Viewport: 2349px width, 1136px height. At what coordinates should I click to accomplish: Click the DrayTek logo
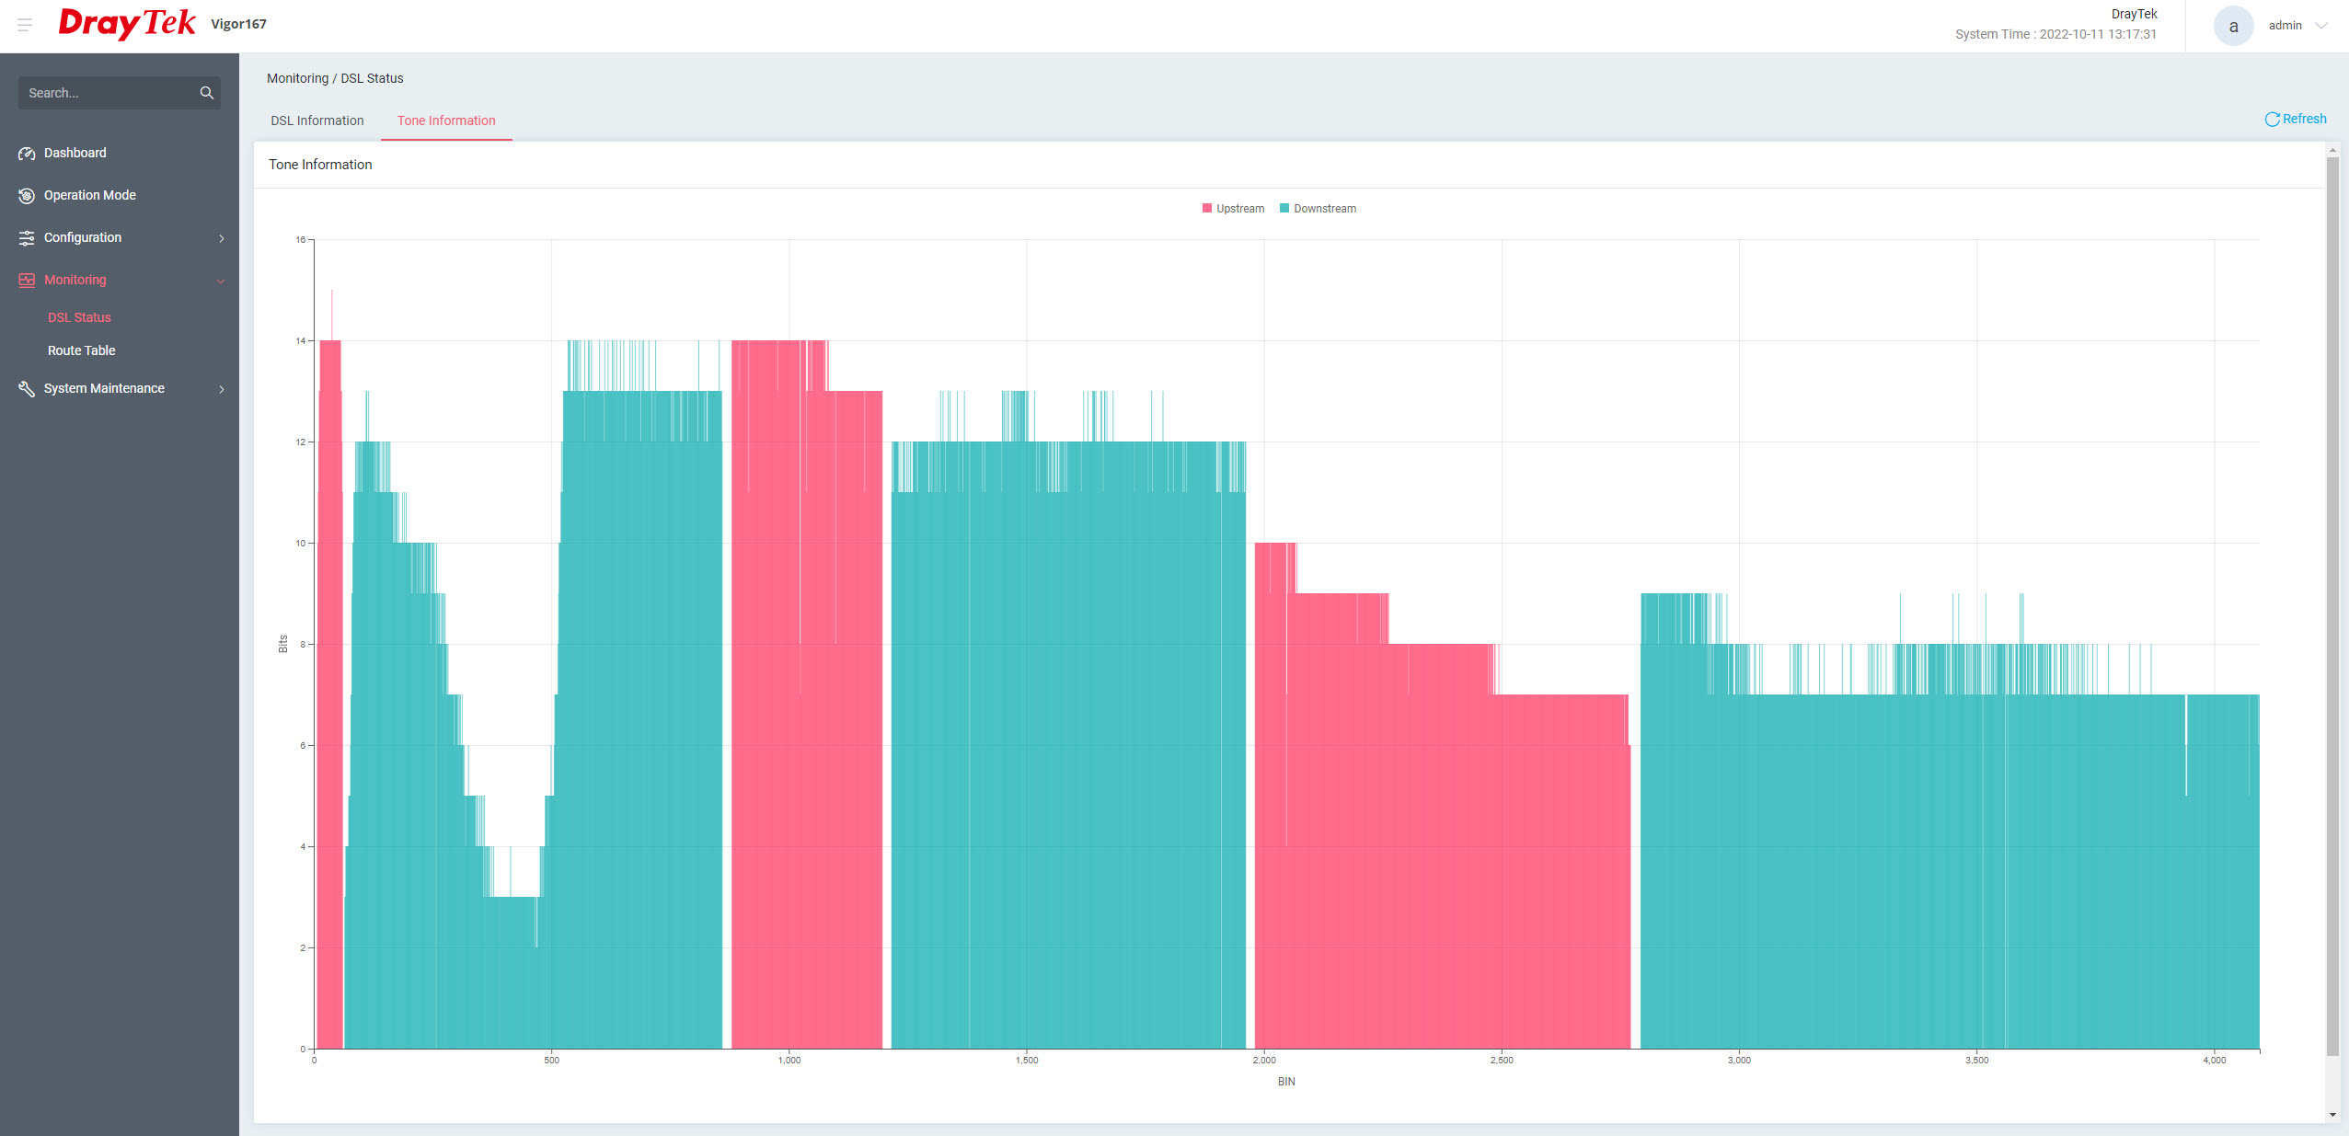click(127, 24)
